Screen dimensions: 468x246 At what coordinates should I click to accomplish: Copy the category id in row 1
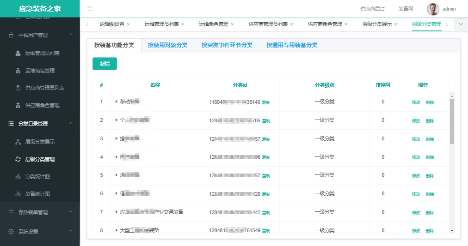coord(266,102)
